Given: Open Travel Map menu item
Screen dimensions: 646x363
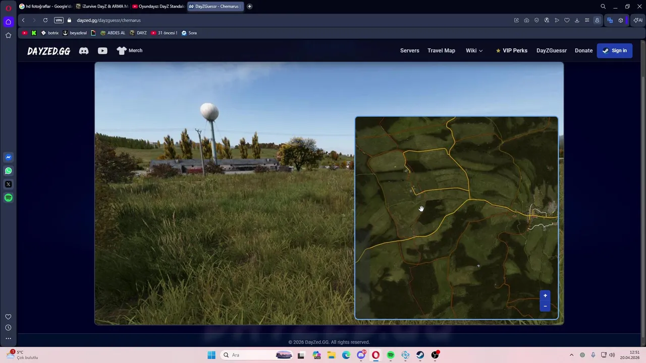Looking at the screenshot, I should pos(441,50).
